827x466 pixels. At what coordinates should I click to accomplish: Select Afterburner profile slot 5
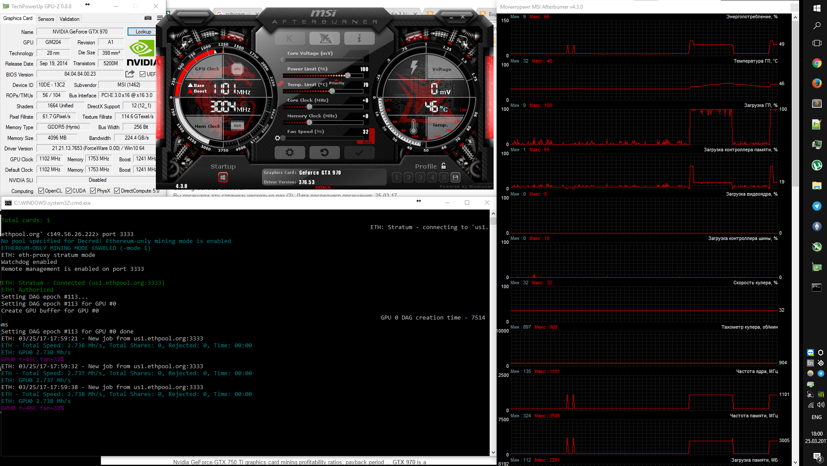click(444, 177)
